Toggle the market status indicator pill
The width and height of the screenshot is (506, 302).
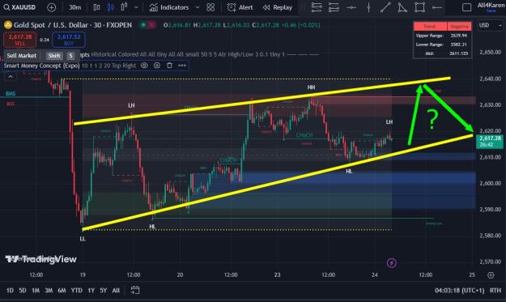pos(147,25)
